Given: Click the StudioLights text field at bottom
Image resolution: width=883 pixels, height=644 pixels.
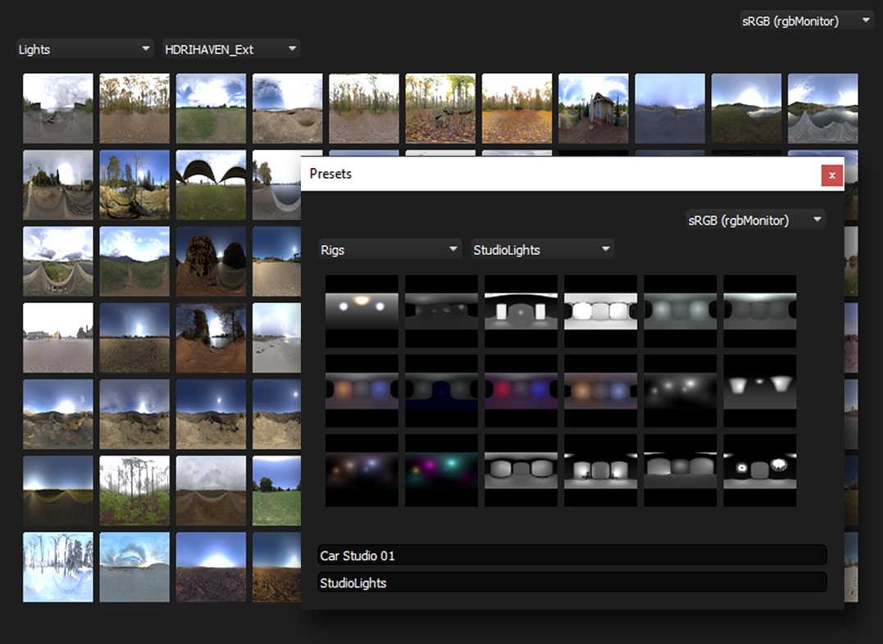Looking at the screenshot, I should point(571,583).
